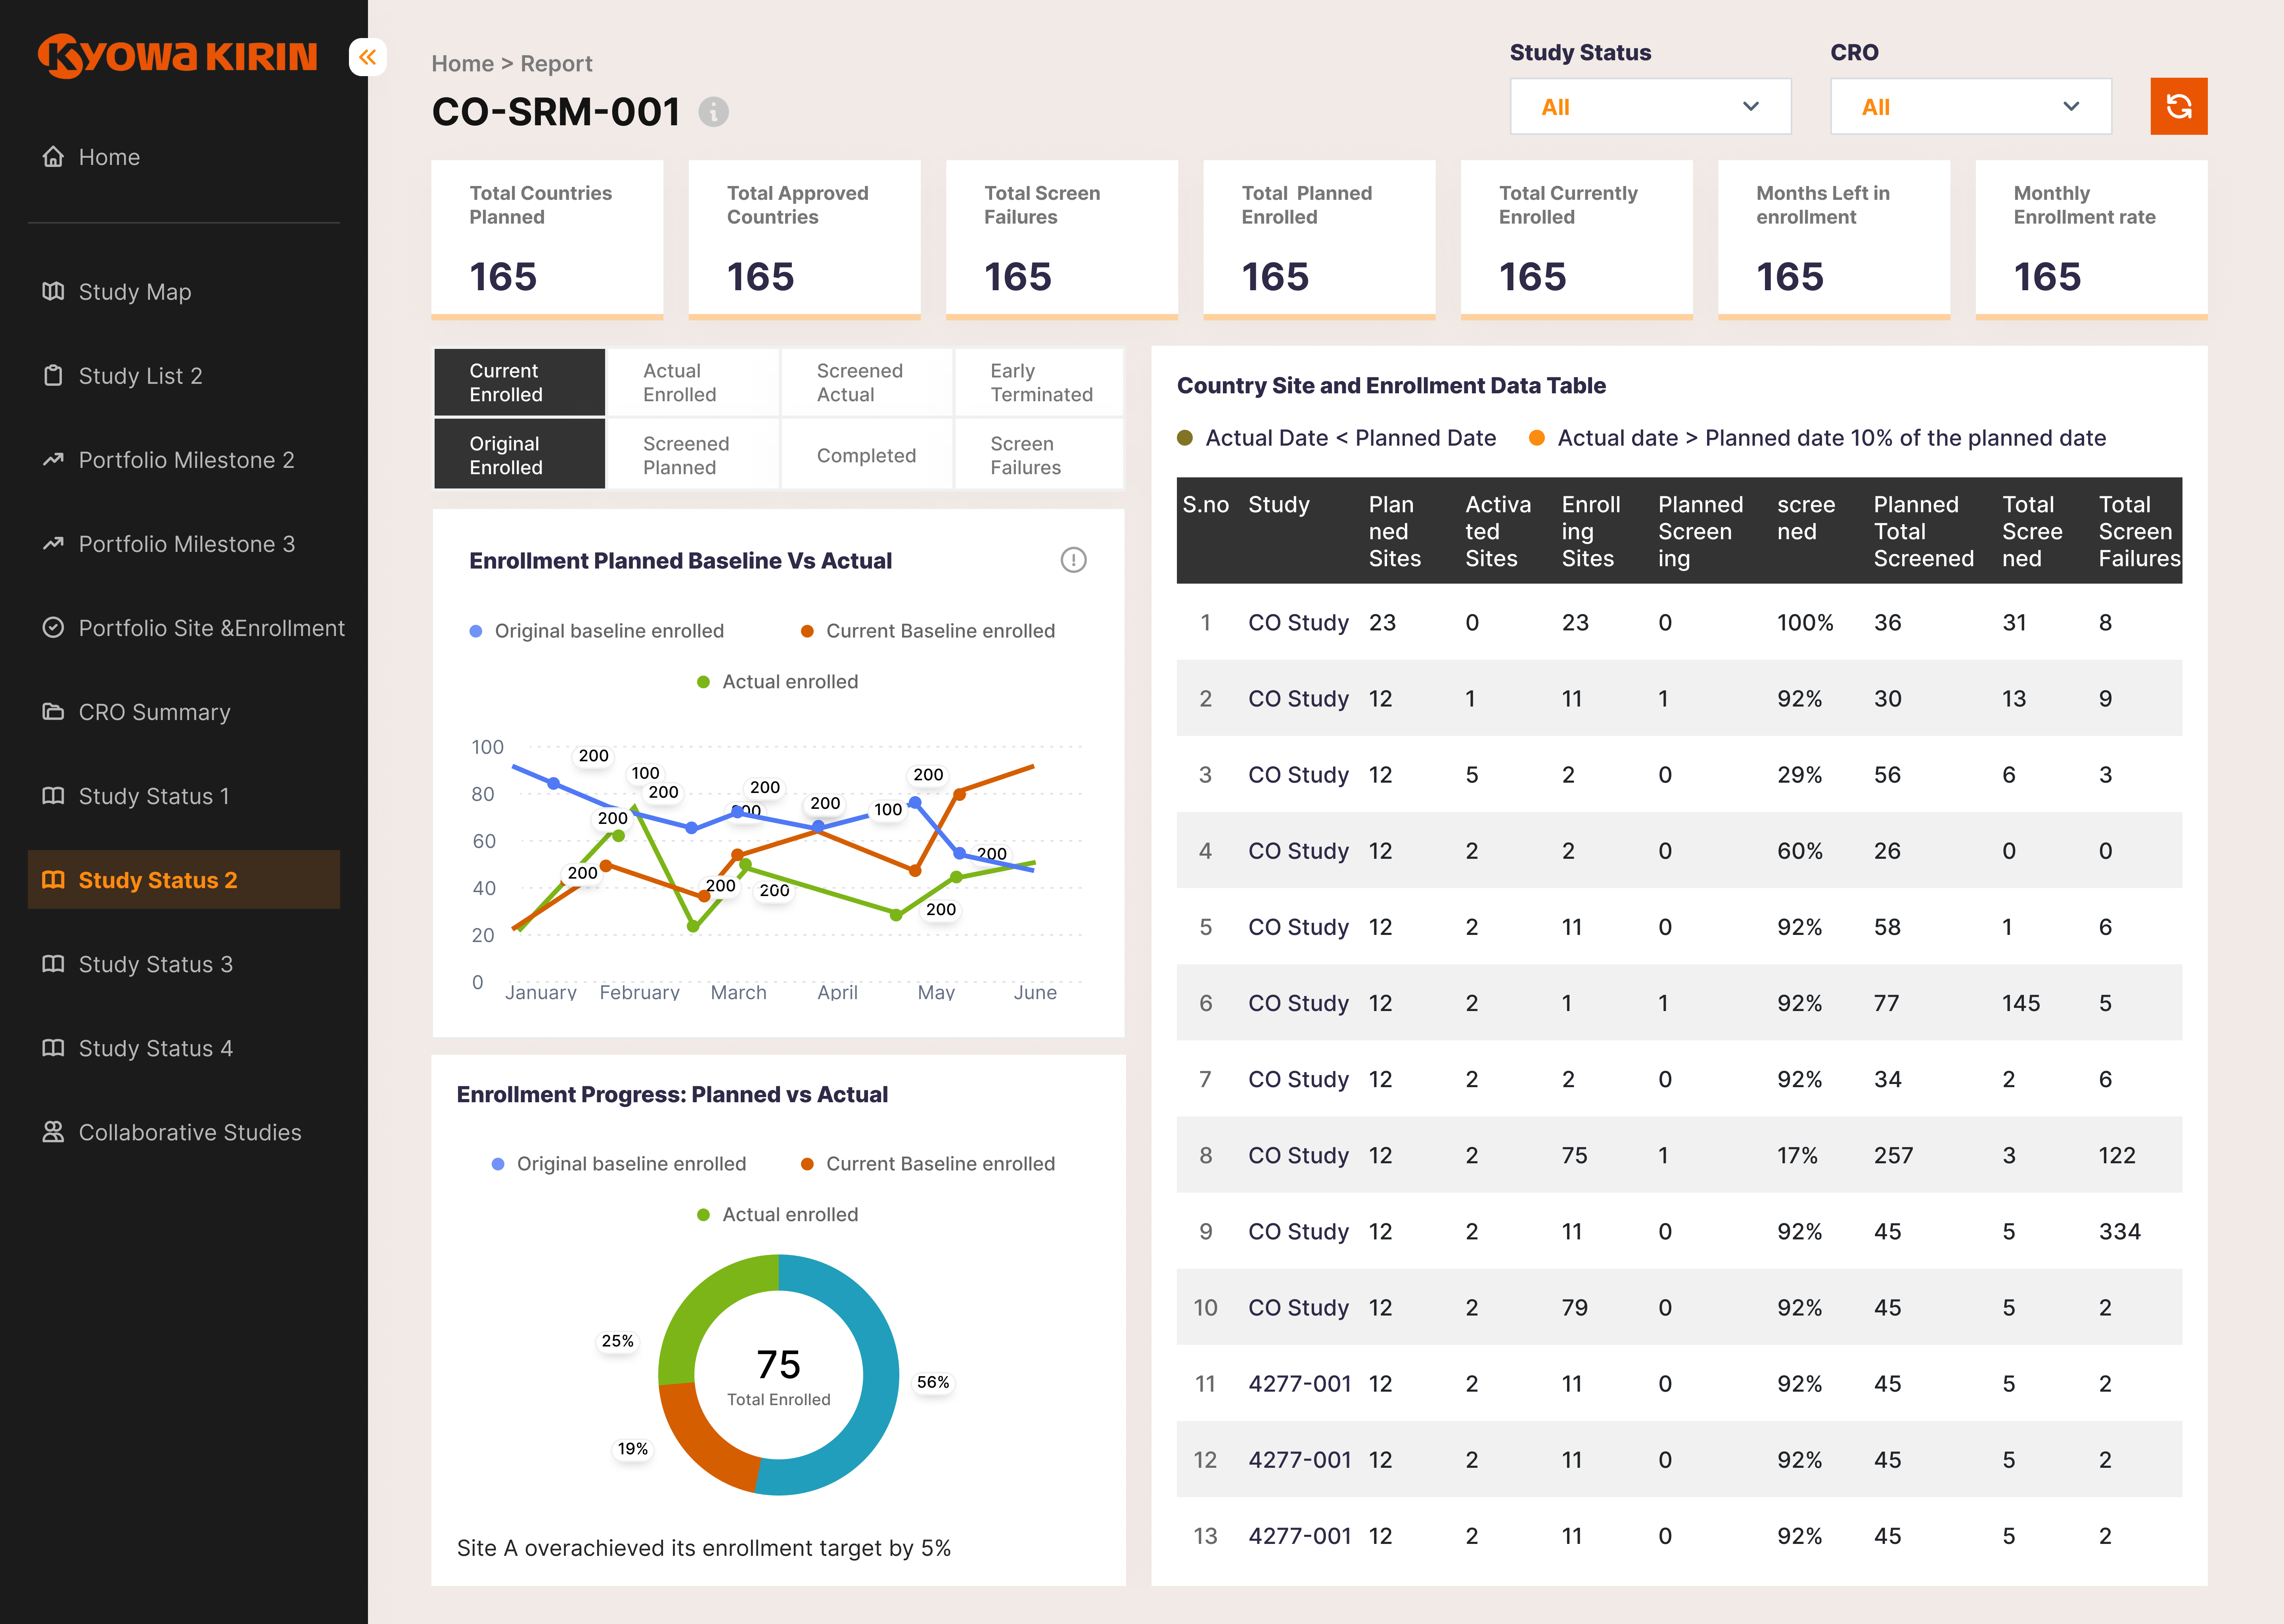Open Study Map in the sidebar
Screen dimensions: 2284x1624
click(184, 292)
